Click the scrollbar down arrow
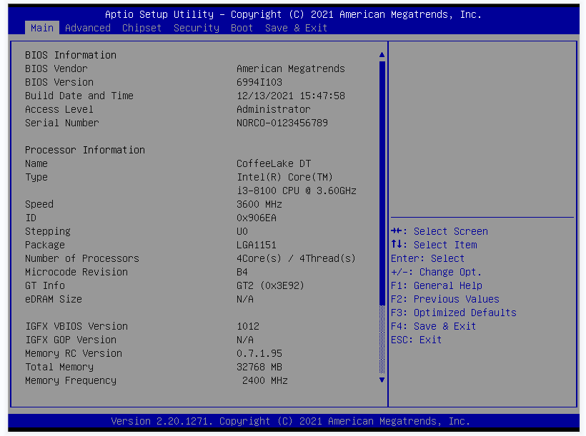Viewport: 586px width, 436px height. coord(382,380)
